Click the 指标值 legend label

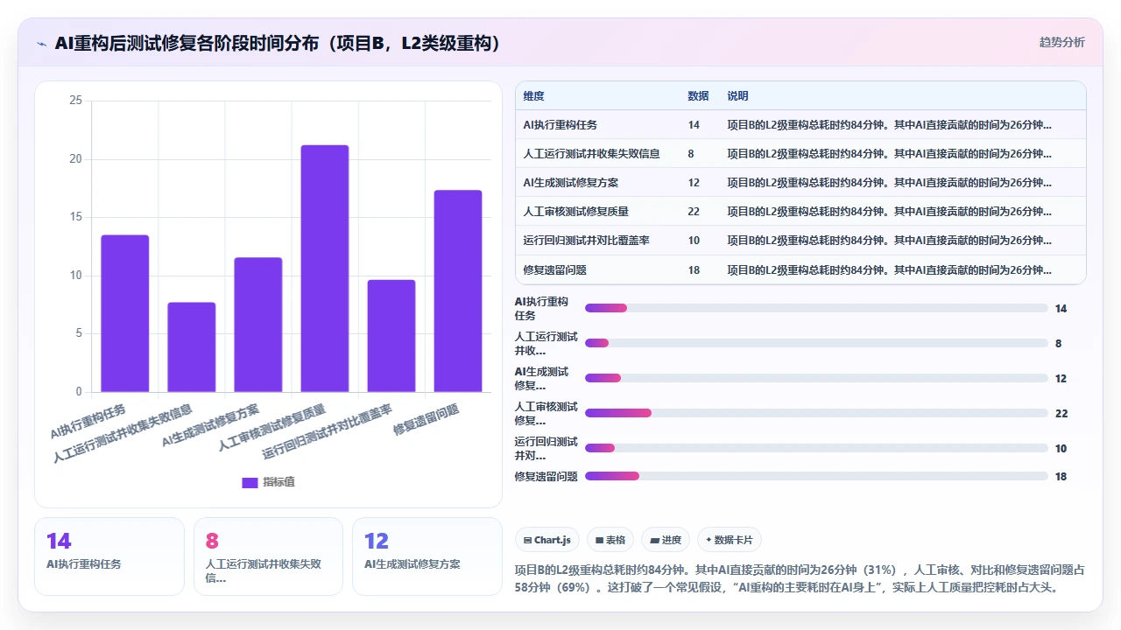[x=278, y=482]
